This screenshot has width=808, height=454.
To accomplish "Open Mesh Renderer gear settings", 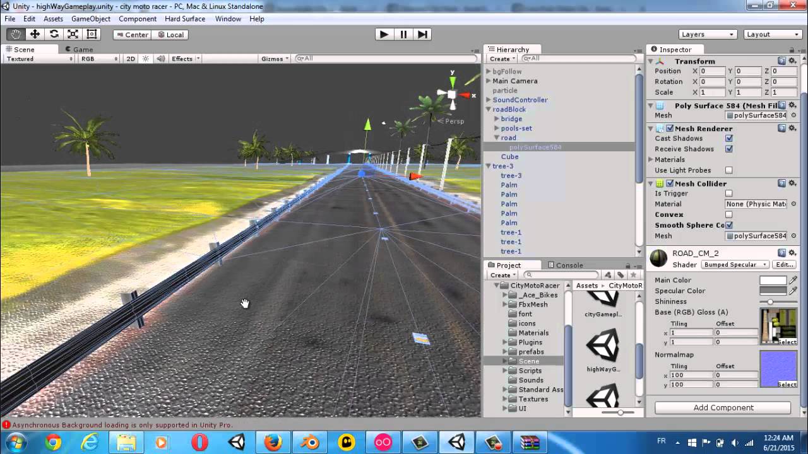I will [792, 129].
